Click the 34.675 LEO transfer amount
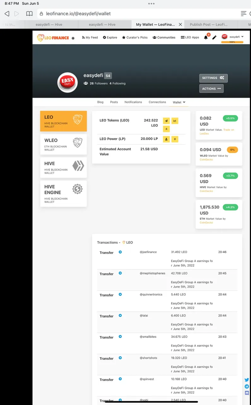The image size is (251, 405). (179, 337)
